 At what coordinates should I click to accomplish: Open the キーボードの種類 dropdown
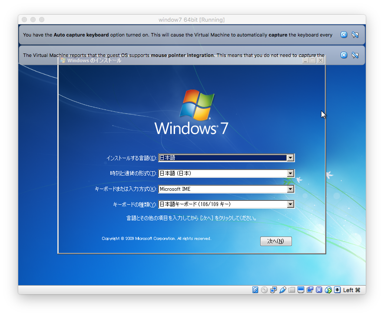pyautogui.click(x=226, y=204)
